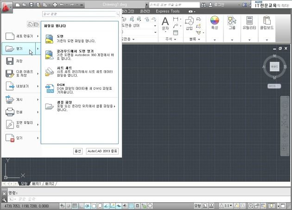Click the 유틸리티 calculator icon
The image size is (292, 210).
(249, 20)
